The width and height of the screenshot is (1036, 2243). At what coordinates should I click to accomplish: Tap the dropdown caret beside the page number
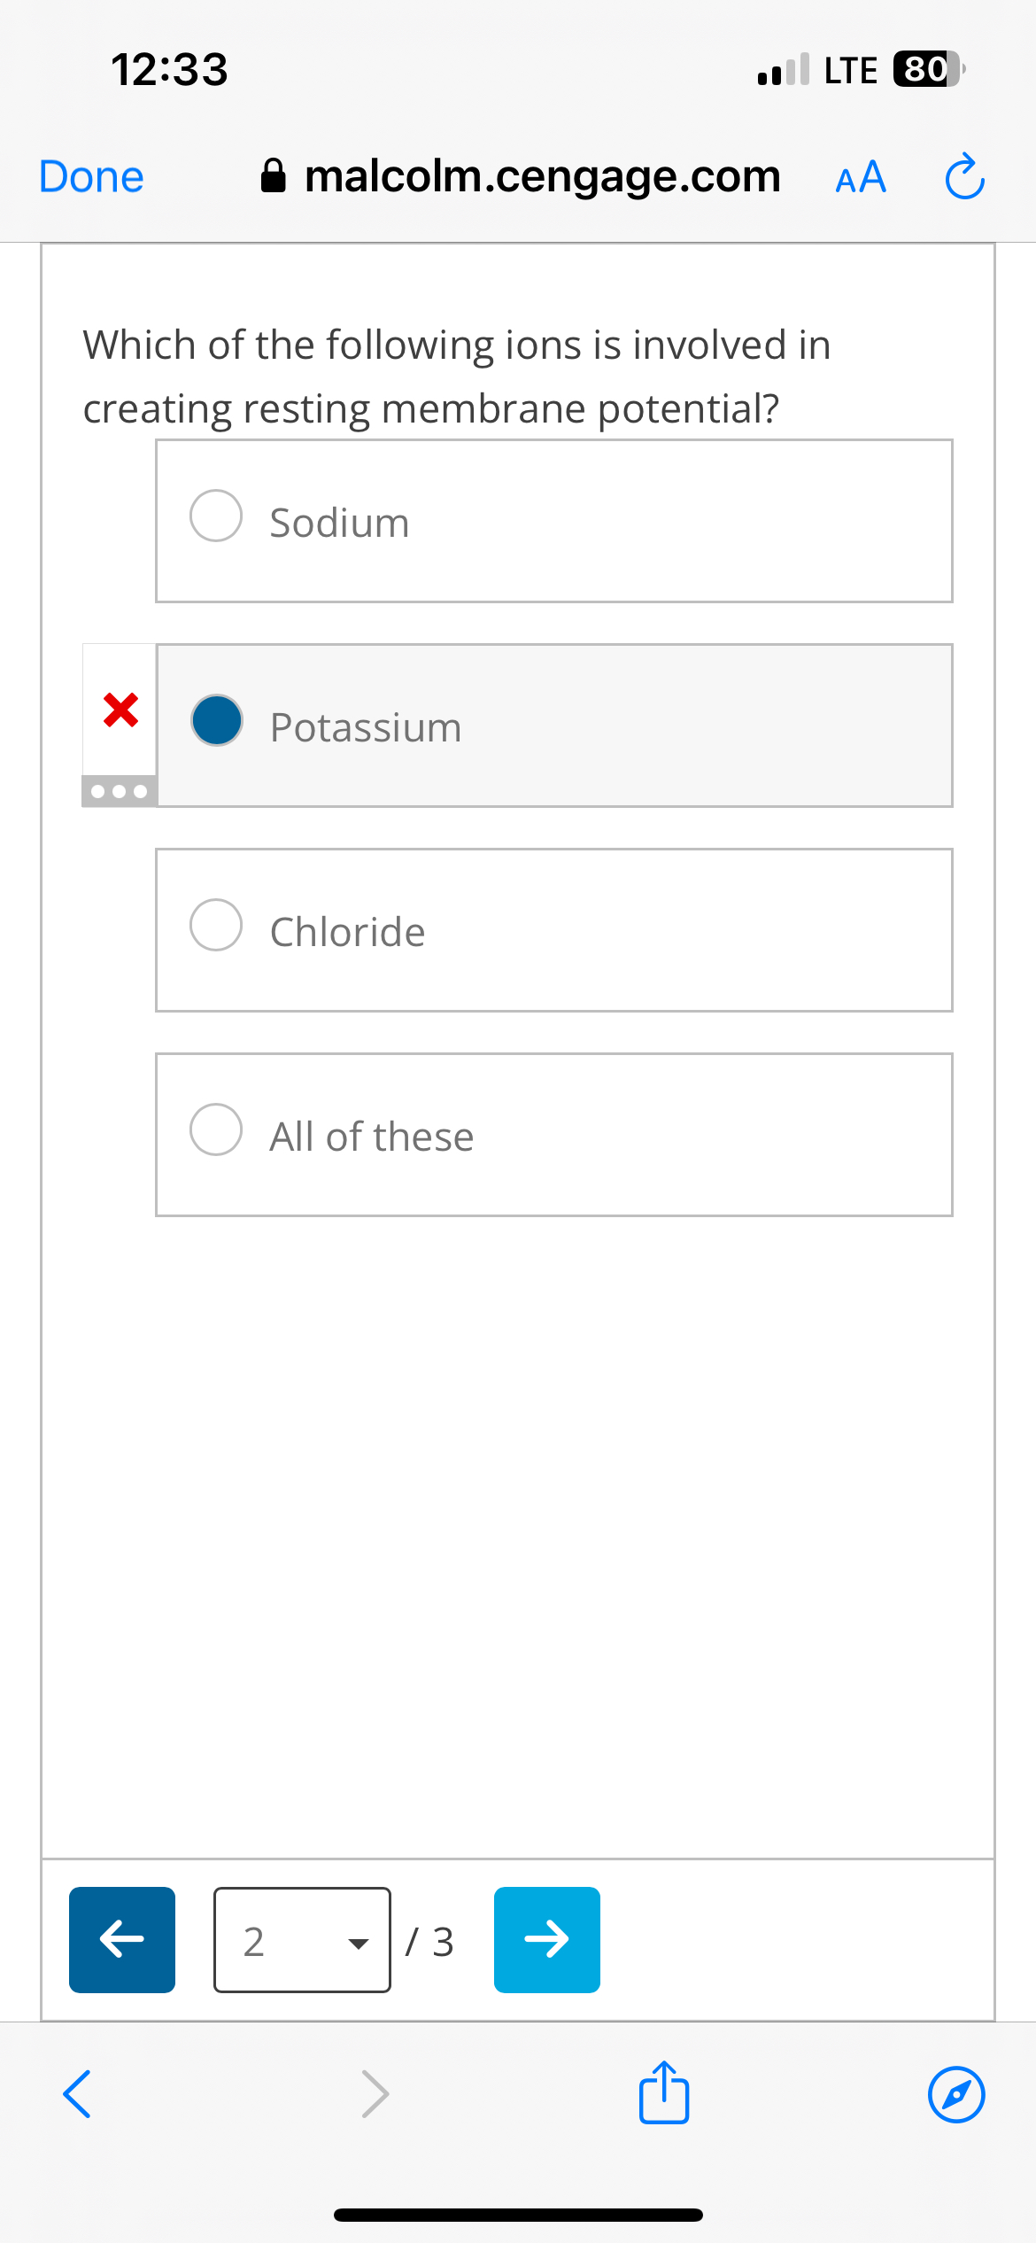pos(358,1942)
